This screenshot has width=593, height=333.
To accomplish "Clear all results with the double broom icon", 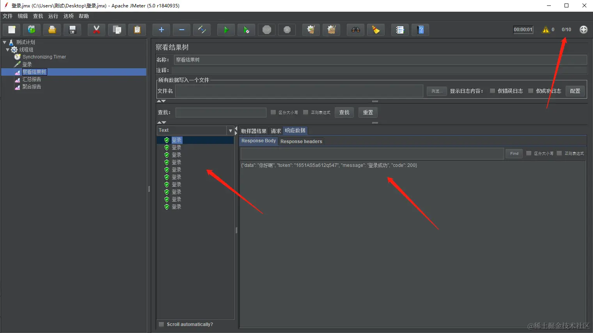I will coord(332,30).
